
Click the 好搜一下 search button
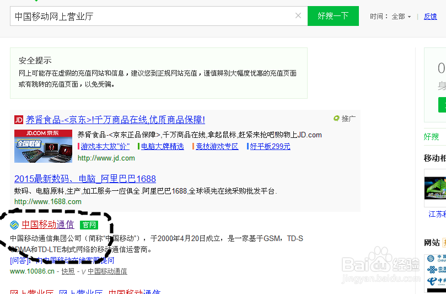coord(333,16)
